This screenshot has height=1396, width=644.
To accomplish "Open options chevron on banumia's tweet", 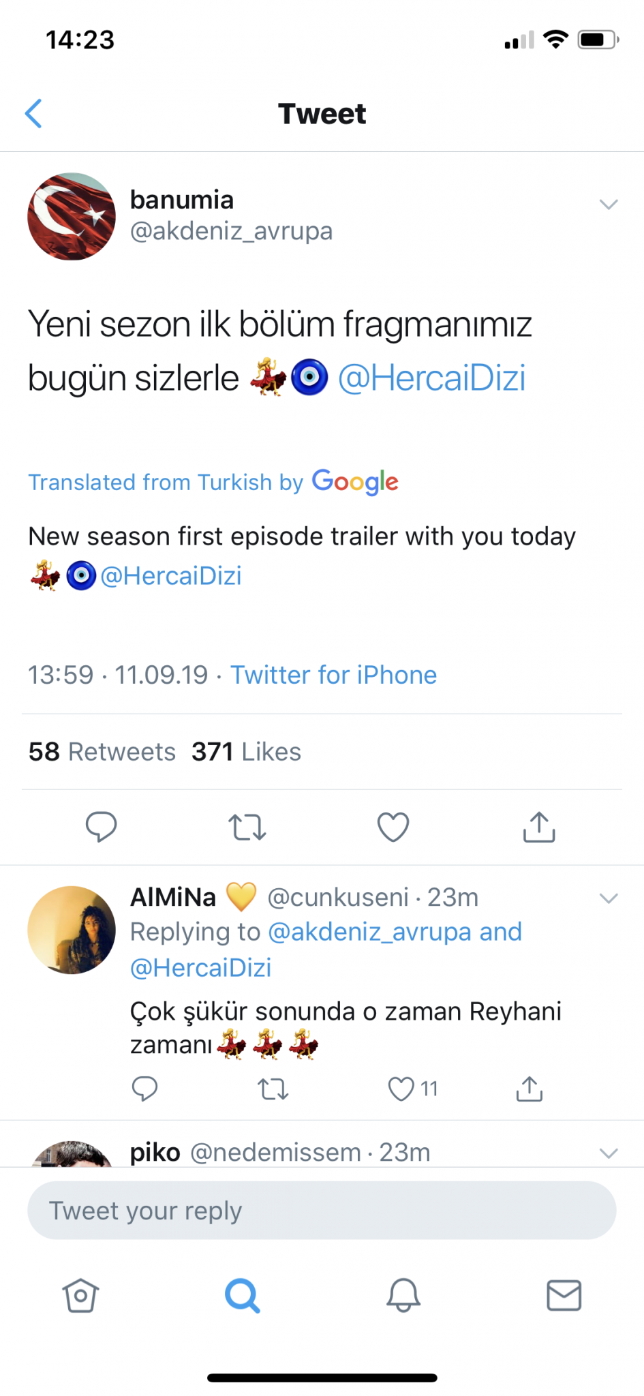I will 608,204.
